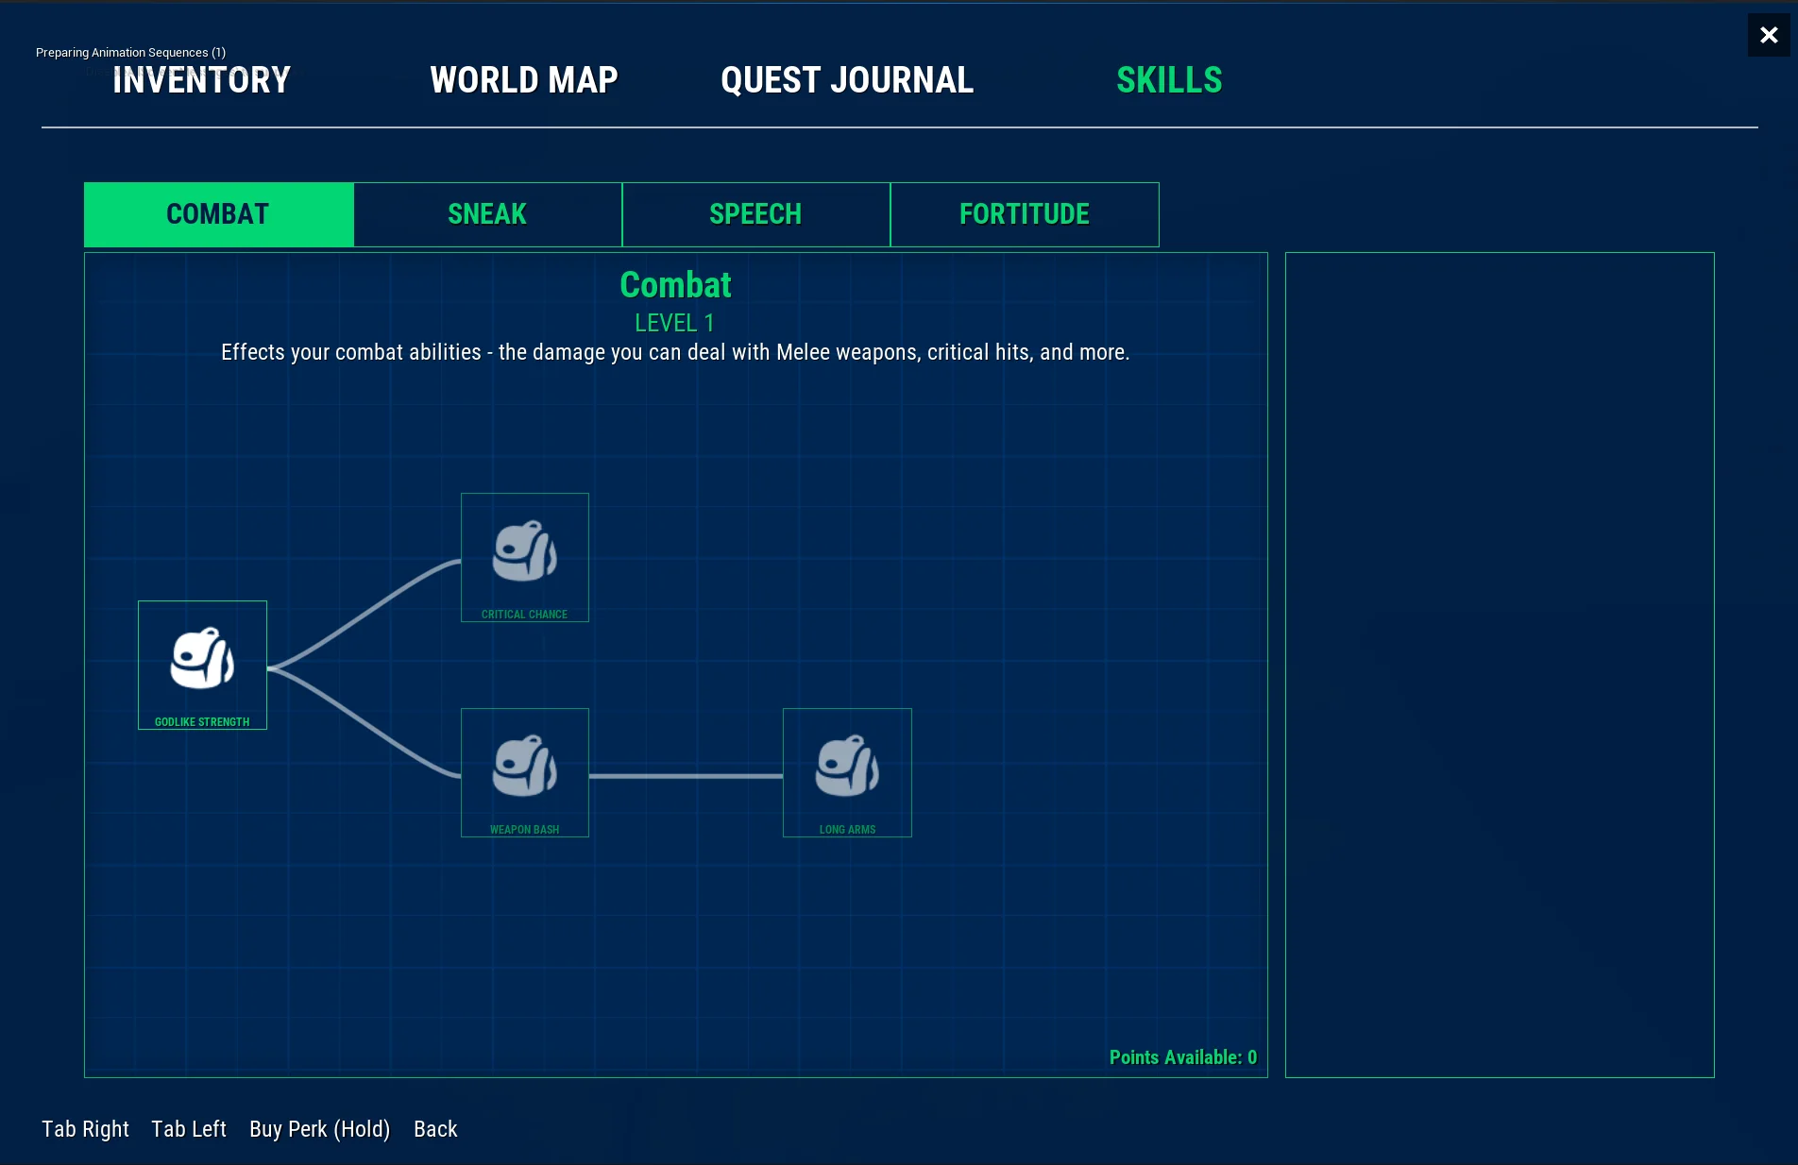Open the Speech skill tab

(755, 214)
